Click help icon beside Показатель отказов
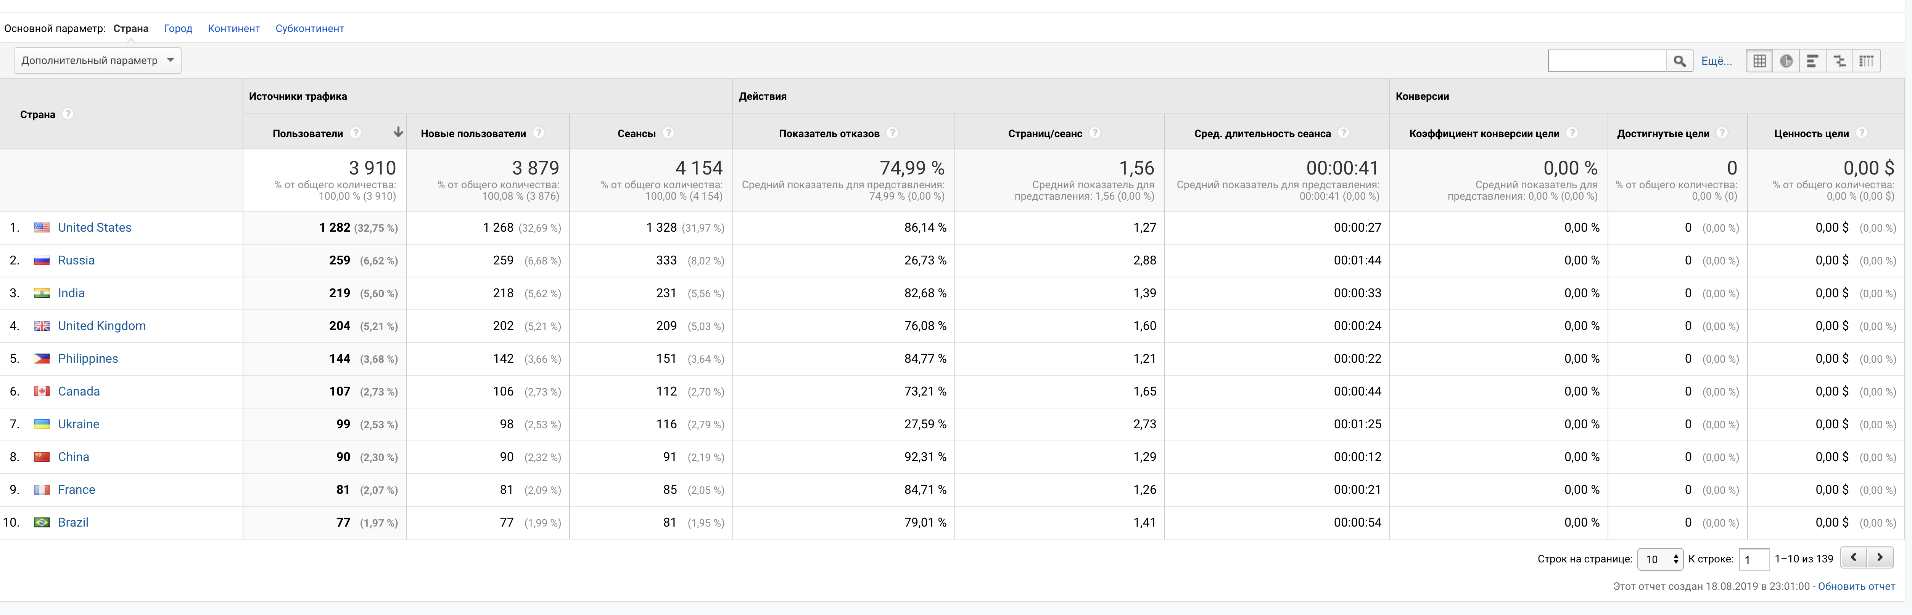Image resolution: width=1912 pixels, height=615 pixels. 892,133
